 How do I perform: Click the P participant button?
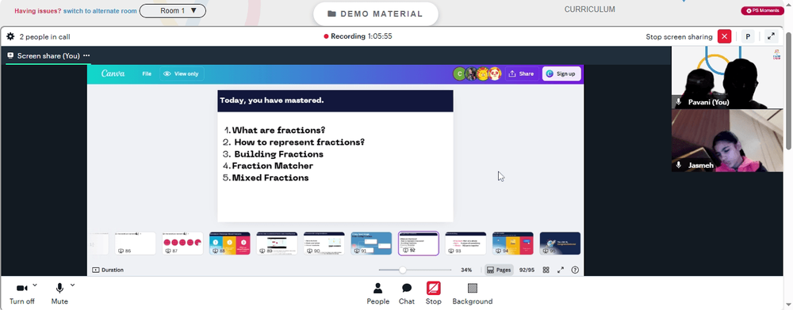748,36
